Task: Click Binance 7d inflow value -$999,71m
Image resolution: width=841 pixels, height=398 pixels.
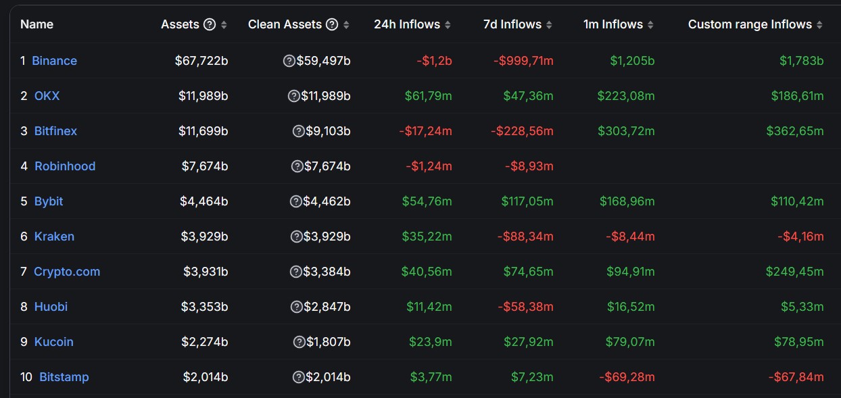Action: (x=523, y=61)
